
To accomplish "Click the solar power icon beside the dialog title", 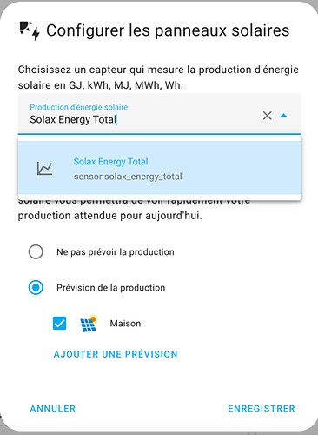I will point(30,30).
